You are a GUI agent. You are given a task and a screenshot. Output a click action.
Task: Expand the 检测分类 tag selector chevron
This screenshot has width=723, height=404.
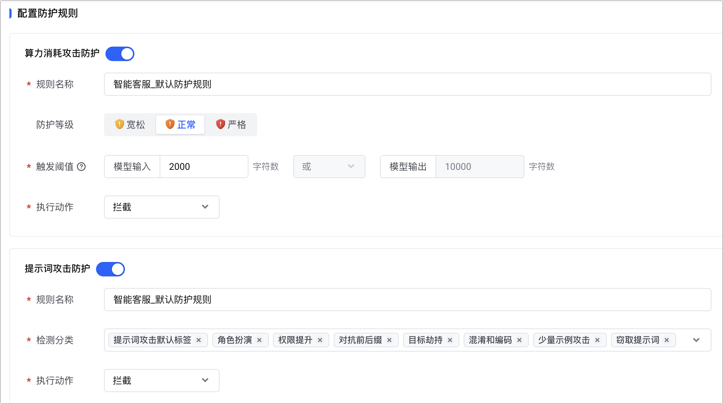click(x=696, y=340)
